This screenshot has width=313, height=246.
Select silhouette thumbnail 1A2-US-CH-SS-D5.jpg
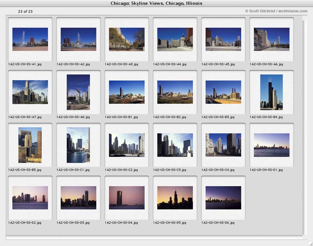coord(175,198)
